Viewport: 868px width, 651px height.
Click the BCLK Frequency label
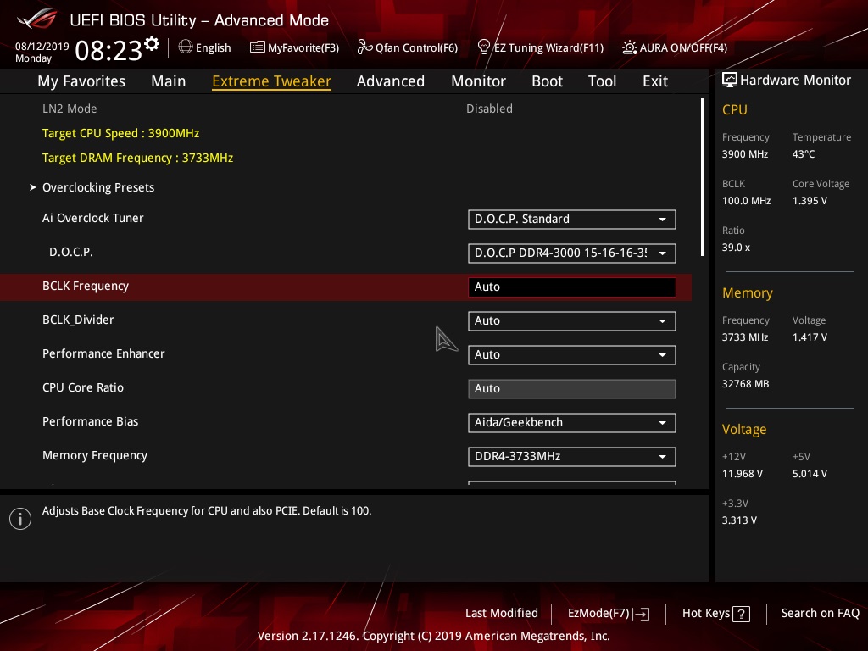(x=86, y=287)
